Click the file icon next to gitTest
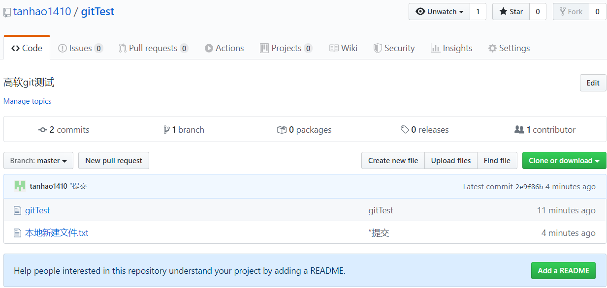This screenshot has height=288, width=607. (x=18, y=210)
